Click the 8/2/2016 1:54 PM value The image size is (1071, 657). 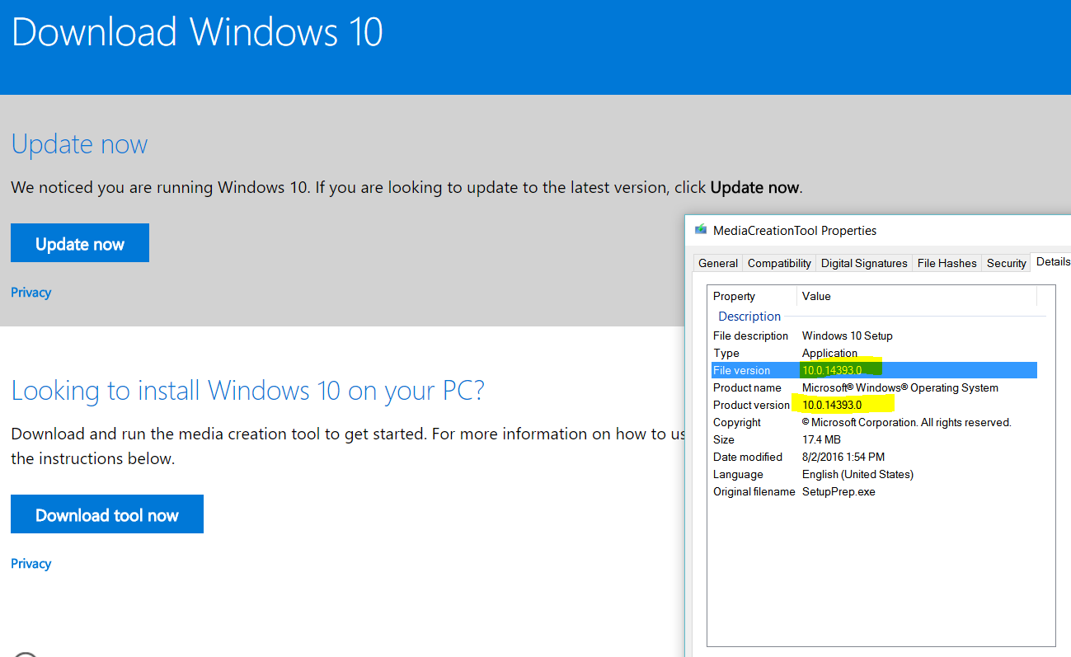843,457
